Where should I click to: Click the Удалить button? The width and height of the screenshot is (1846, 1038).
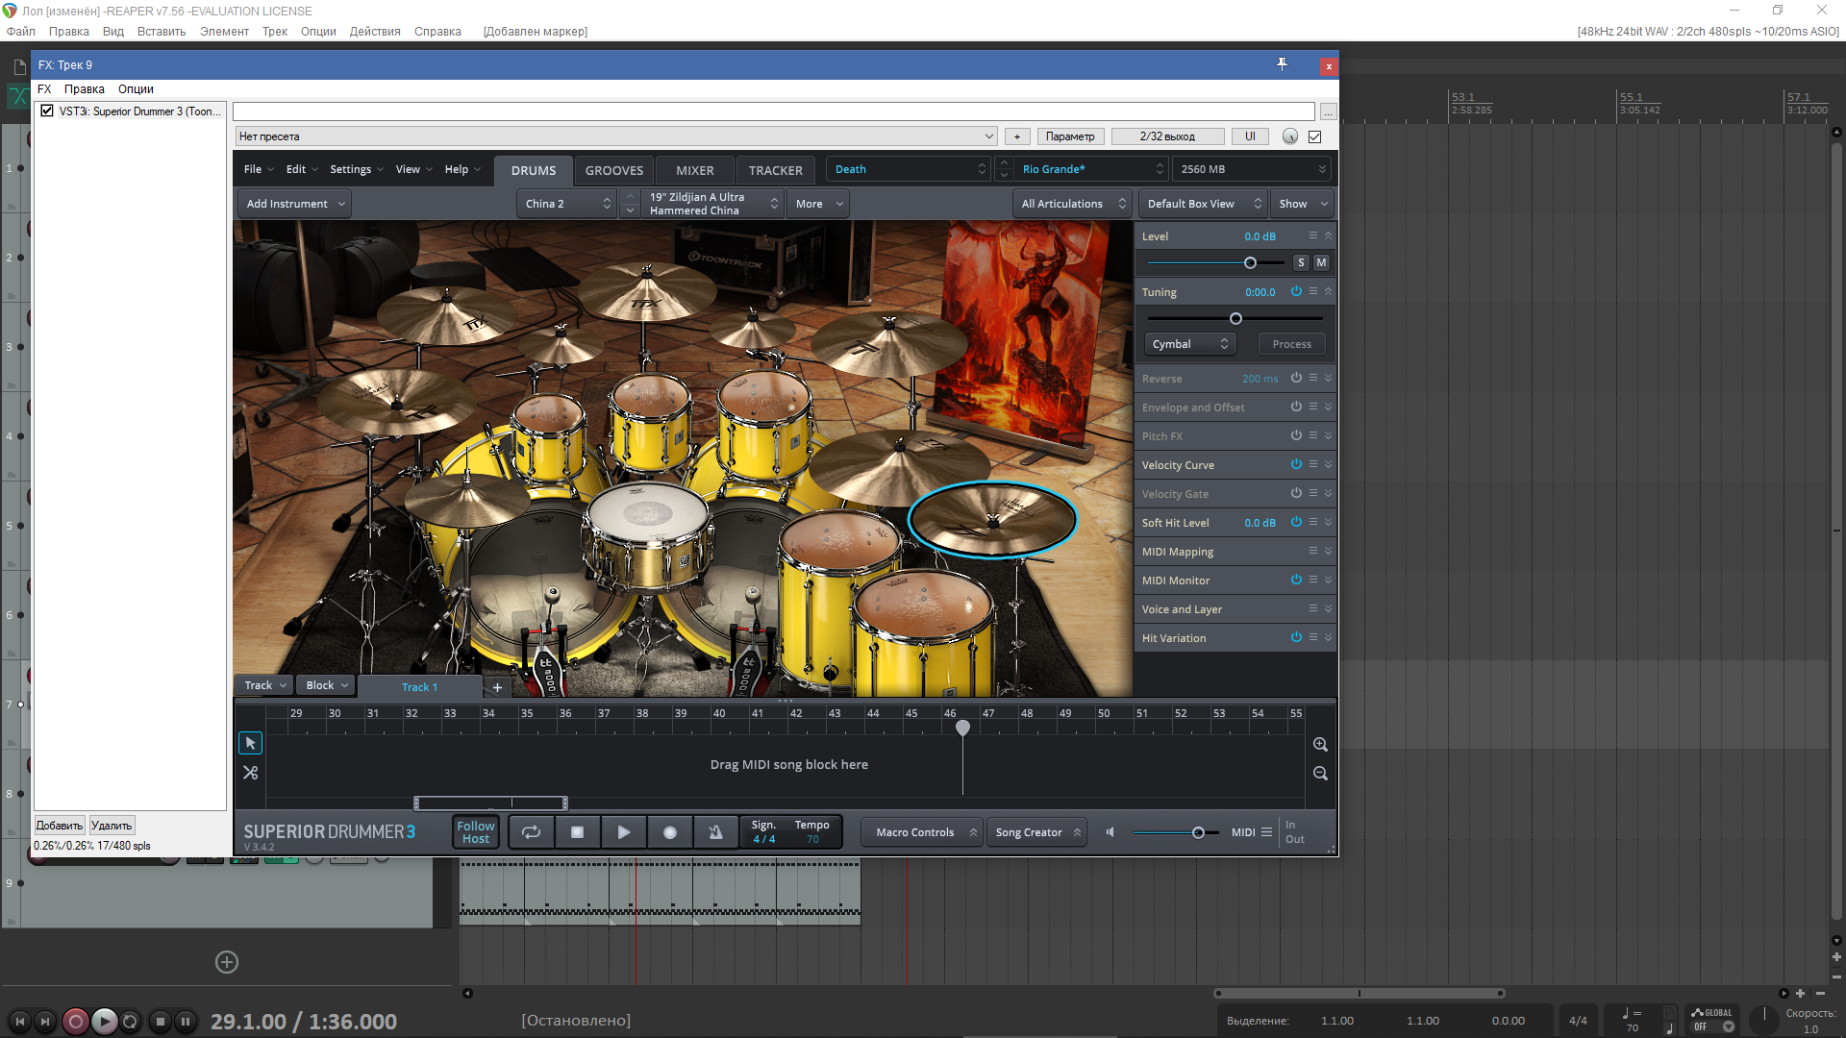(x=112, y=826)
